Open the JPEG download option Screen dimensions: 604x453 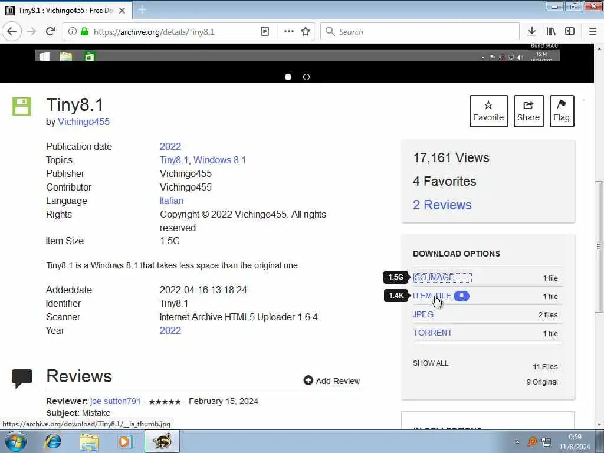[x=423, y=314]
